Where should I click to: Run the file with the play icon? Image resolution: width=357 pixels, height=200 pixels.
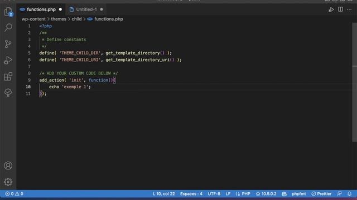pyautogui.click(x=331, y=9)
